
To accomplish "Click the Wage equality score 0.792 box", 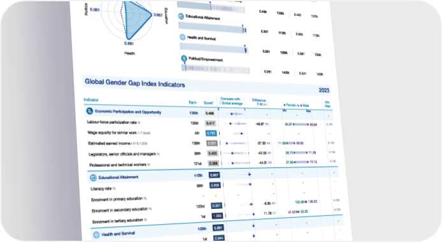I will 211,133.
